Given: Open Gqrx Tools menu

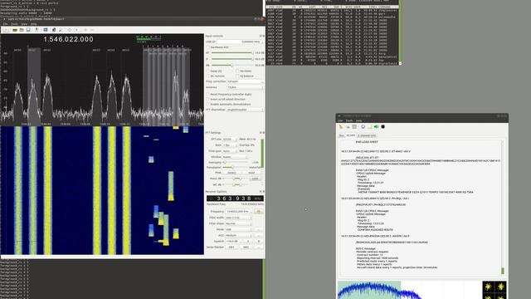Looking at the screenshot, I should point(15,24).
